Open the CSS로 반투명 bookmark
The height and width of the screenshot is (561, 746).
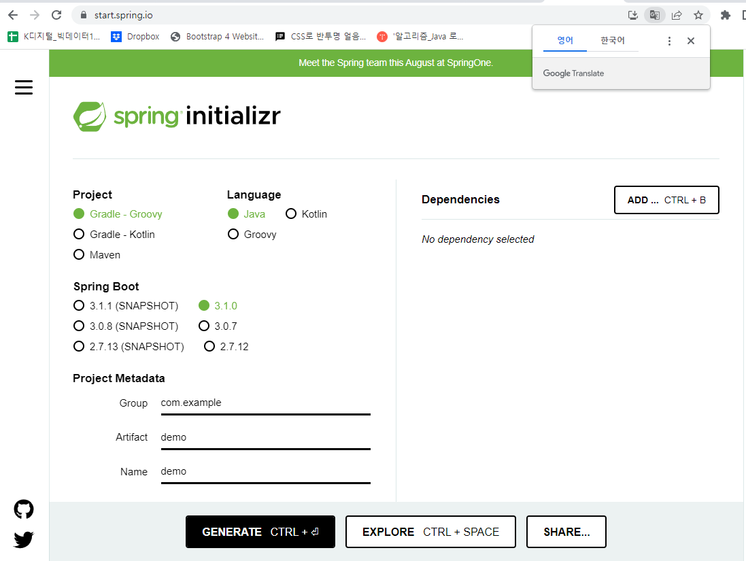pyautogui.click(x=321, y=37)
